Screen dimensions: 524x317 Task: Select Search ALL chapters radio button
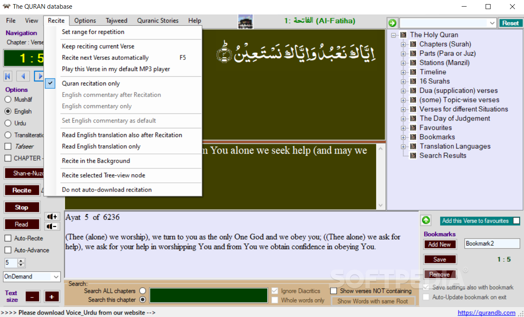click(143, 291)
